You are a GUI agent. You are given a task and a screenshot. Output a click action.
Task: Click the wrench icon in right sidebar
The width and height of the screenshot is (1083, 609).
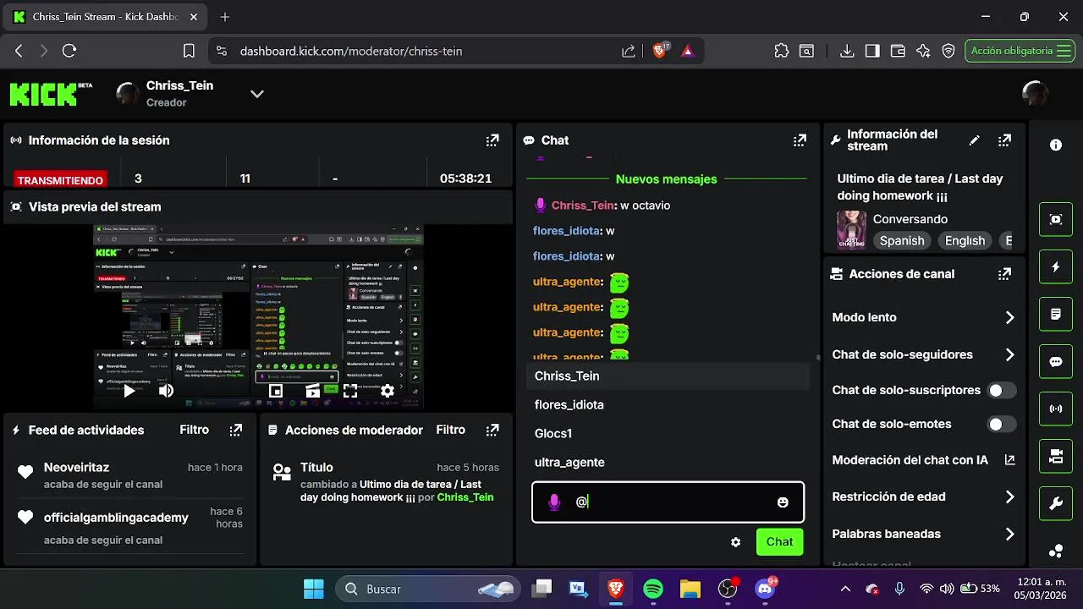(1056, 503)
